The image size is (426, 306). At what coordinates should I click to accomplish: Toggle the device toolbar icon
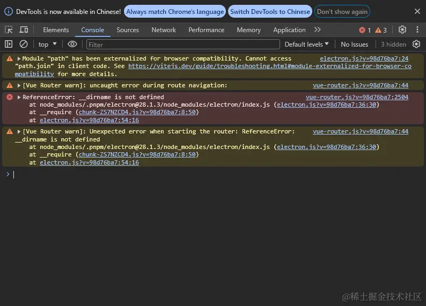(x=24, y=29)
